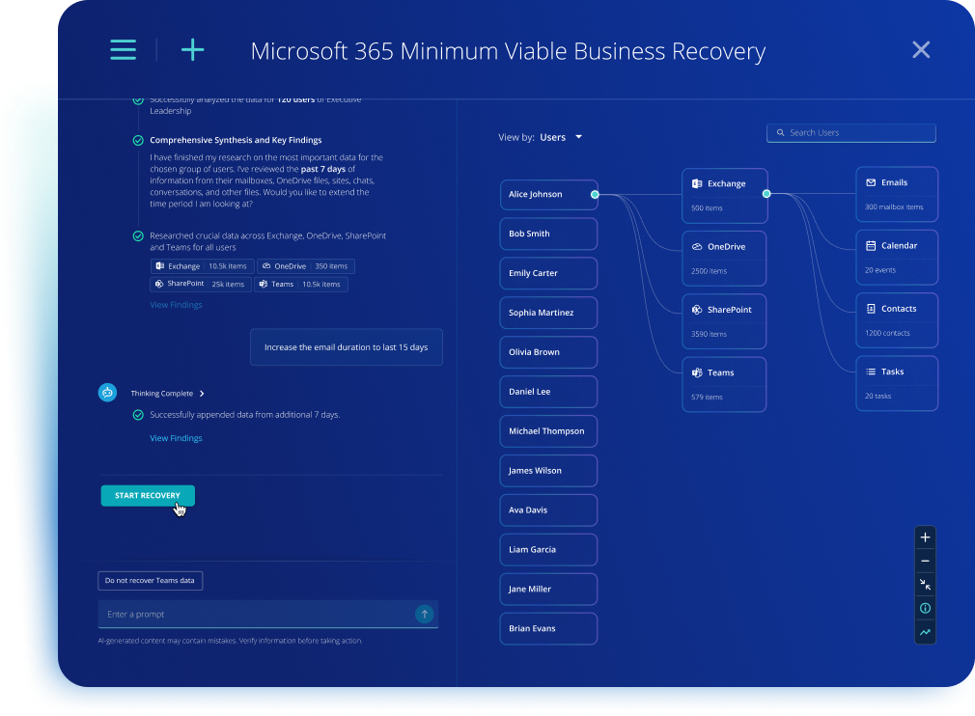Click the search magnifier in Search Users
This screenshot has width=975, height=716.
click(x=780, y=132)
